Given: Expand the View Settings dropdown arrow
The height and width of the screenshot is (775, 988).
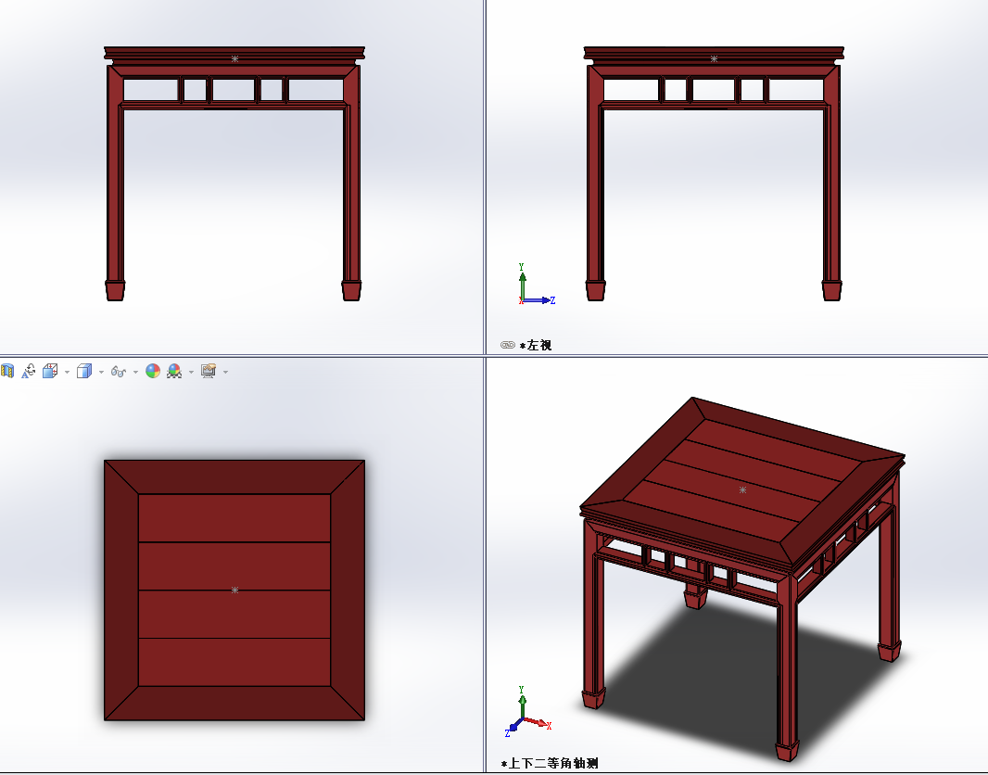Looking at the screenshot, I should point(225,373).
